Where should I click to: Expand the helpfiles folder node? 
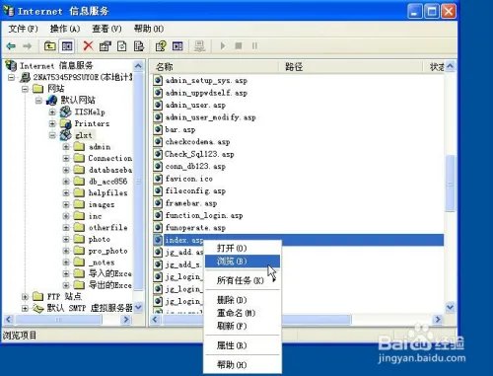point(66,192)
